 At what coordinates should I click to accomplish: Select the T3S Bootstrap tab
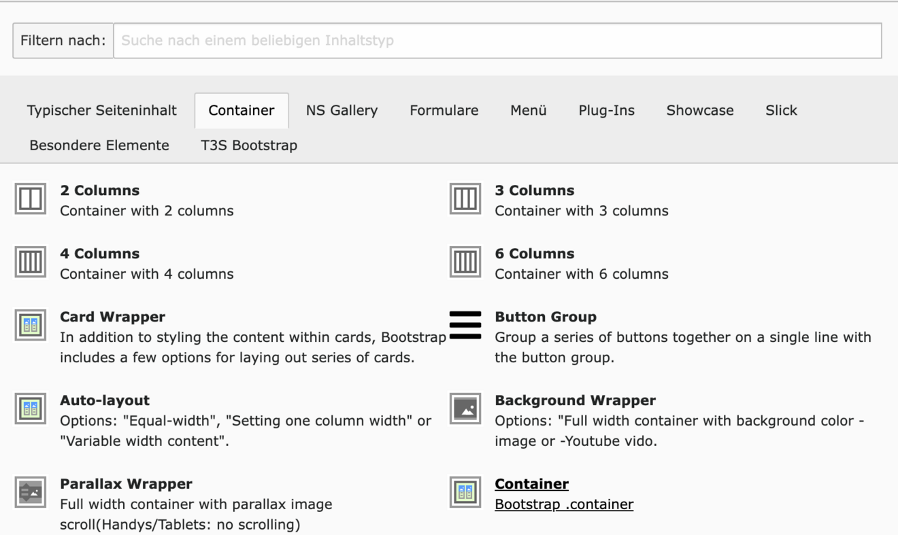(249, 145)
